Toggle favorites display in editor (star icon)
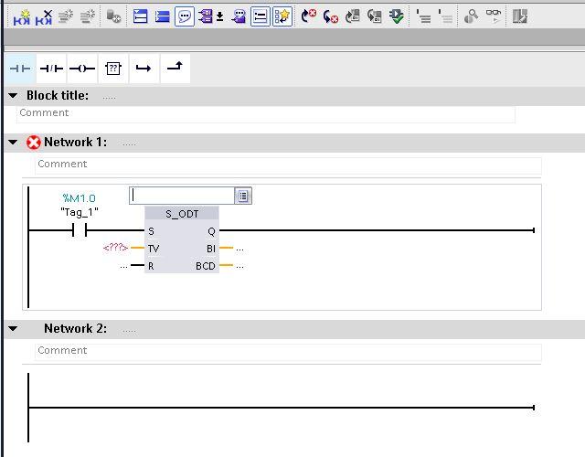 pos(282,16)
